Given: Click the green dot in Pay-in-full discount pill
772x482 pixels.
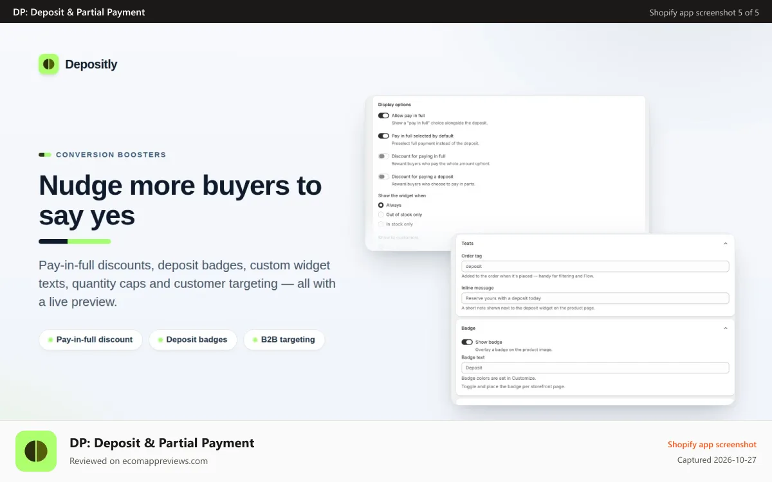Looking at the screenshot, I should (50, 340).
